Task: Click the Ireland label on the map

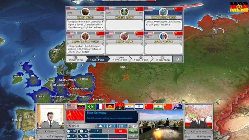Action: point(18,76)
